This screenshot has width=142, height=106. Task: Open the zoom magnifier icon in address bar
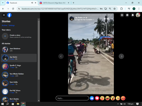[x=110, y=9]
